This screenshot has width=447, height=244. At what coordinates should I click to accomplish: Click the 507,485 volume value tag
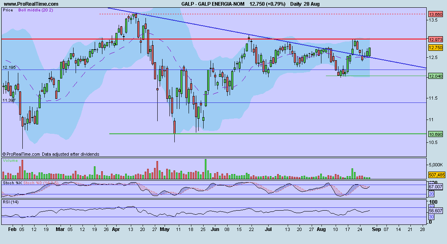[437, 174]
